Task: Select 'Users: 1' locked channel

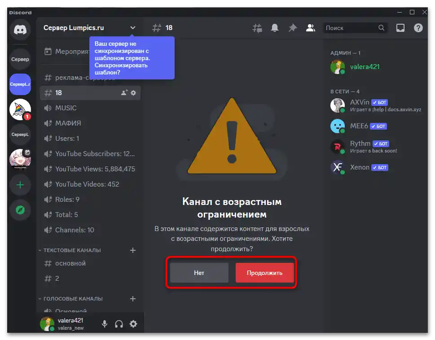Action: pos(90,138)
